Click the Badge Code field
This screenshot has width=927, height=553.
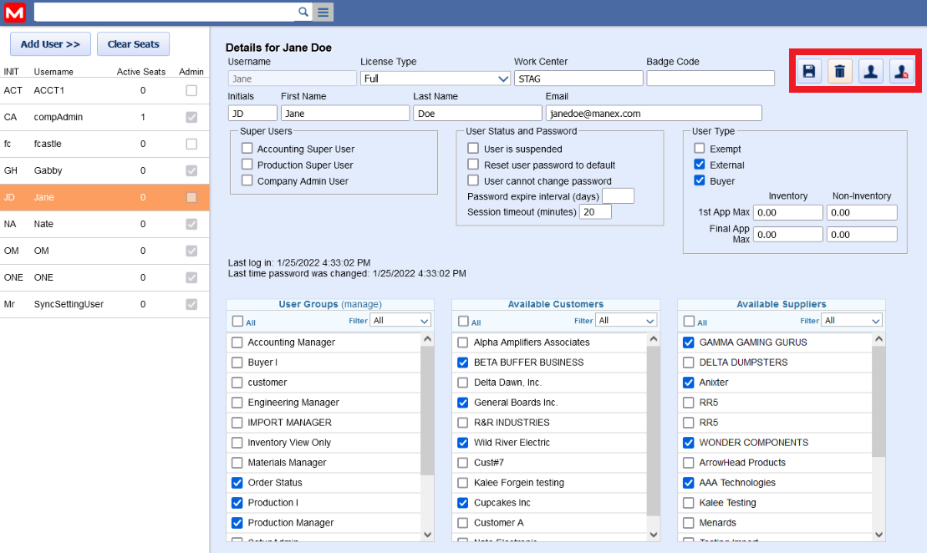(x=711, y=79)
